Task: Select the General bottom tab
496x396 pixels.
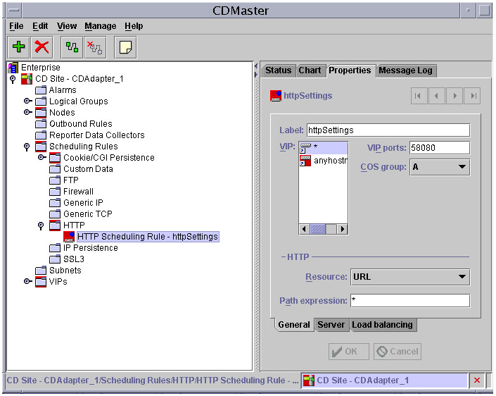Action: [x=294, y=325]
